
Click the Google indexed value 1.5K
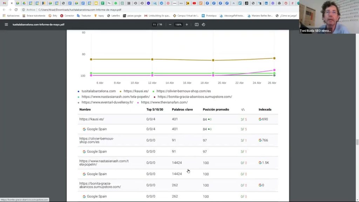point(264,163)
